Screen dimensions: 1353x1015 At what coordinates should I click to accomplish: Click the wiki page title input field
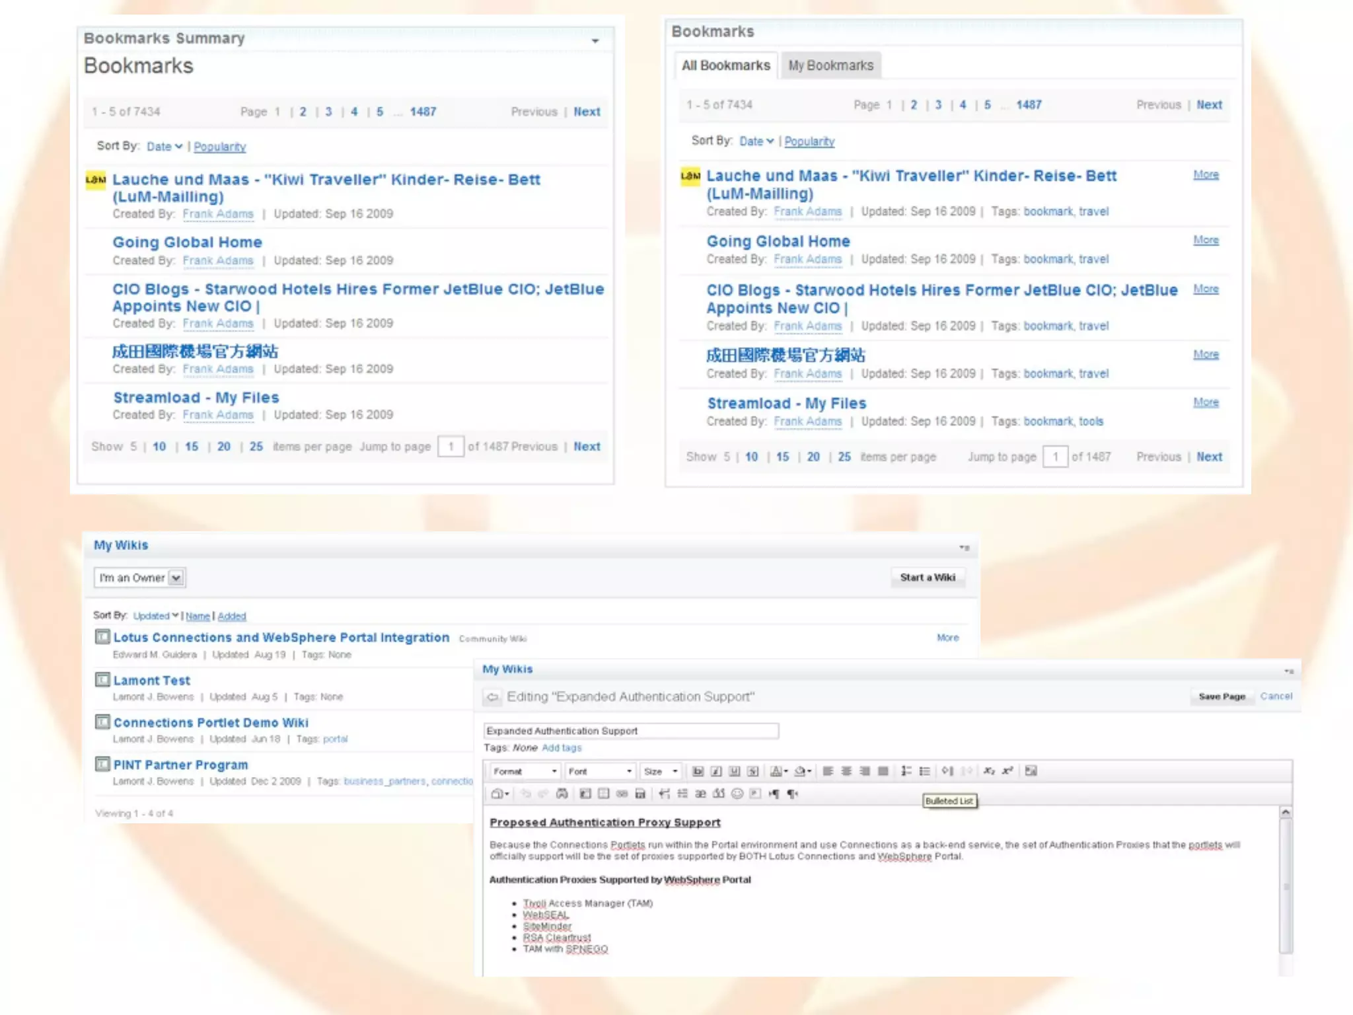[631, 731]
